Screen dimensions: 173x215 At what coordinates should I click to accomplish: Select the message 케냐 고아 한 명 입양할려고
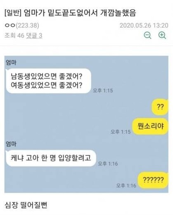51,158
